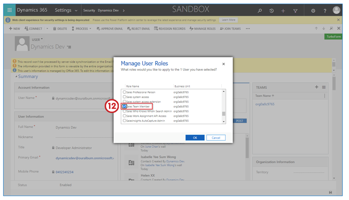The height and width of the screenshot is (200, 349).
Task: Open the org0a8c9765 team link
Action: tap(265, 104)
